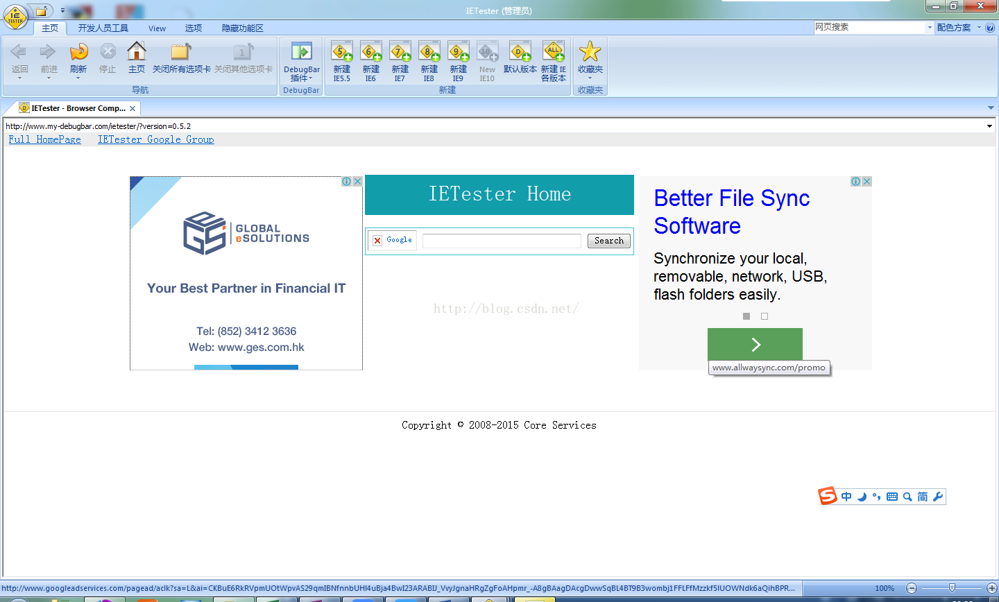Open the 网页搜索 search dropdown arrow

930,28
